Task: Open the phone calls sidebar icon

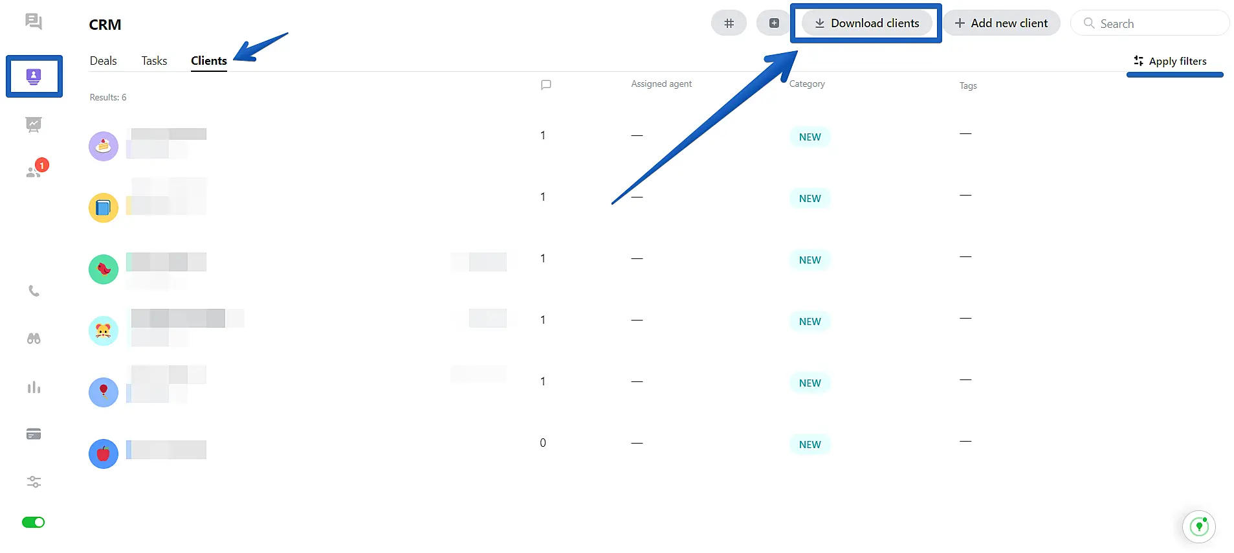Action: [x=34, y=291]
